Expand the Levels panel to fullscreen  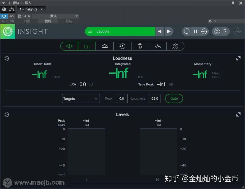[238, 114]
